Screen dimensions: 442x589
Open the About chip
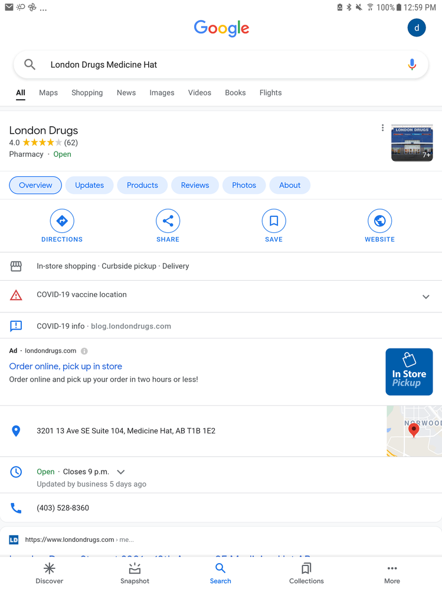(290, 185)
